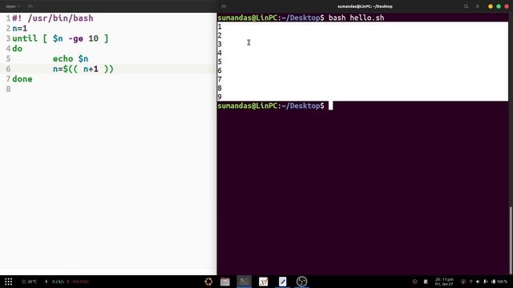Click the do keyword on line 4

18,49
